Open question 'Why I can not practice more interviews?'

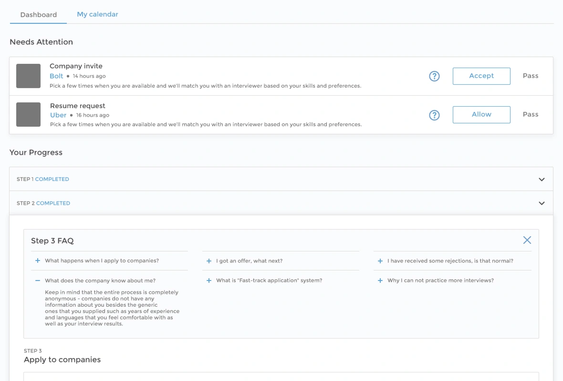point(440,281)
